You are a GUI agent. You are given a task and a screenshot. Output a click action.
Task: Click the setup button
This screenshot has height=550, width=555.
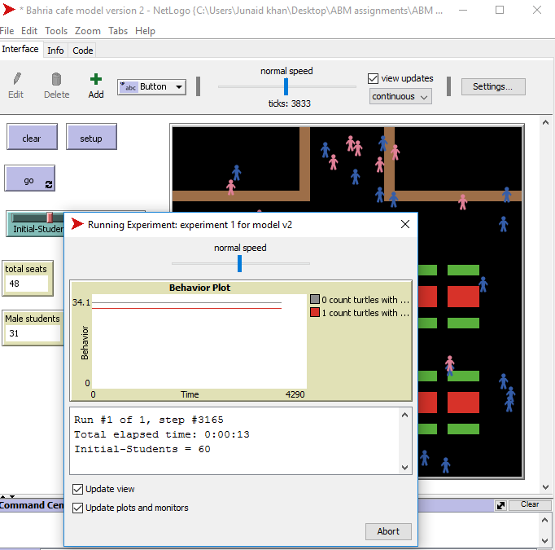click(x=91, y=139)
